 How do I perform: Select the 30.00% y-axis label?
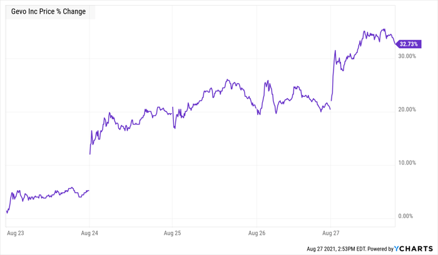409,56
